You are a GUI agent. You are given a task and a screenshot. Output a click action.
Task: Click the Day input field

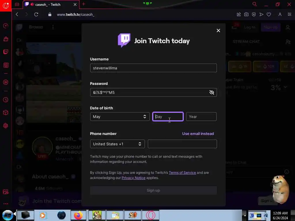tap(168, 117)
